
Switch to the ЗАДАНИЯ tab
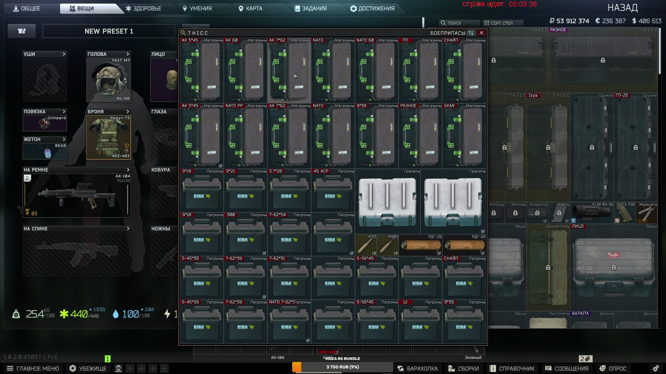click(x=310, y=8)
